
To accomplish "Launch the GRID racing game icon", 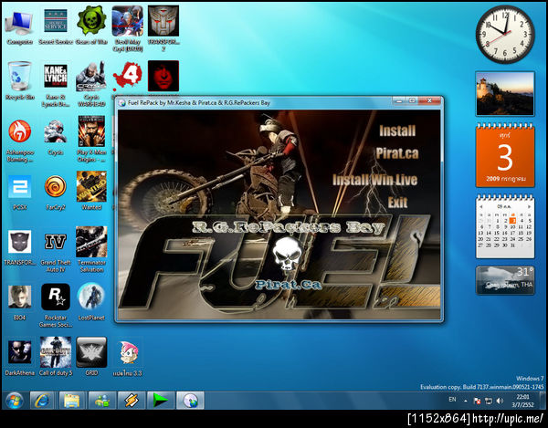I will pos(91,356).
